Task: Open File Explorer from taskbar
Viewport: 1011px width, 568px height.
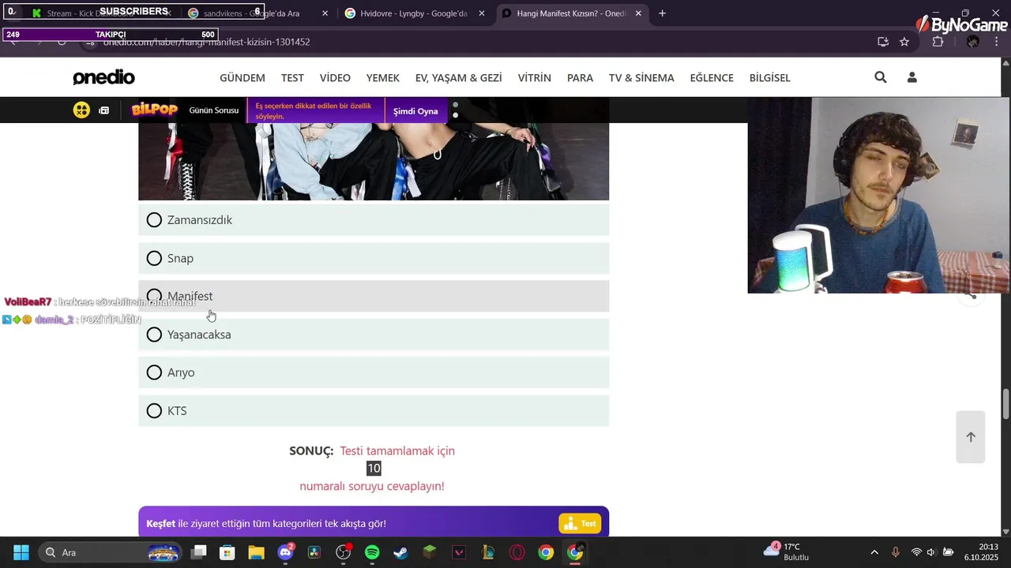Action: tap(256, 552)
